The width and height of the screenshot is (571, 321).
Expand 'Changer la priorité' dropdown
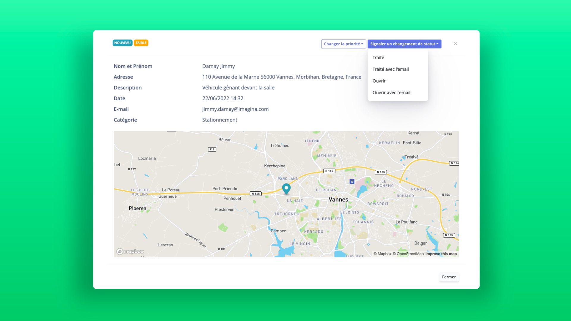click(x=343, y=43)
